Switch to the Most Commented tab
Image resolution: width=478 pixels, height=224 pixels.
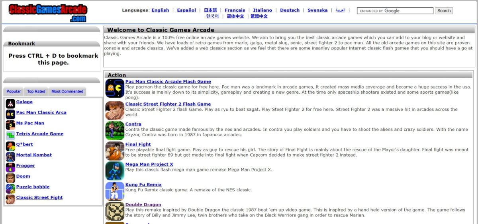click(x=67, y=91)
